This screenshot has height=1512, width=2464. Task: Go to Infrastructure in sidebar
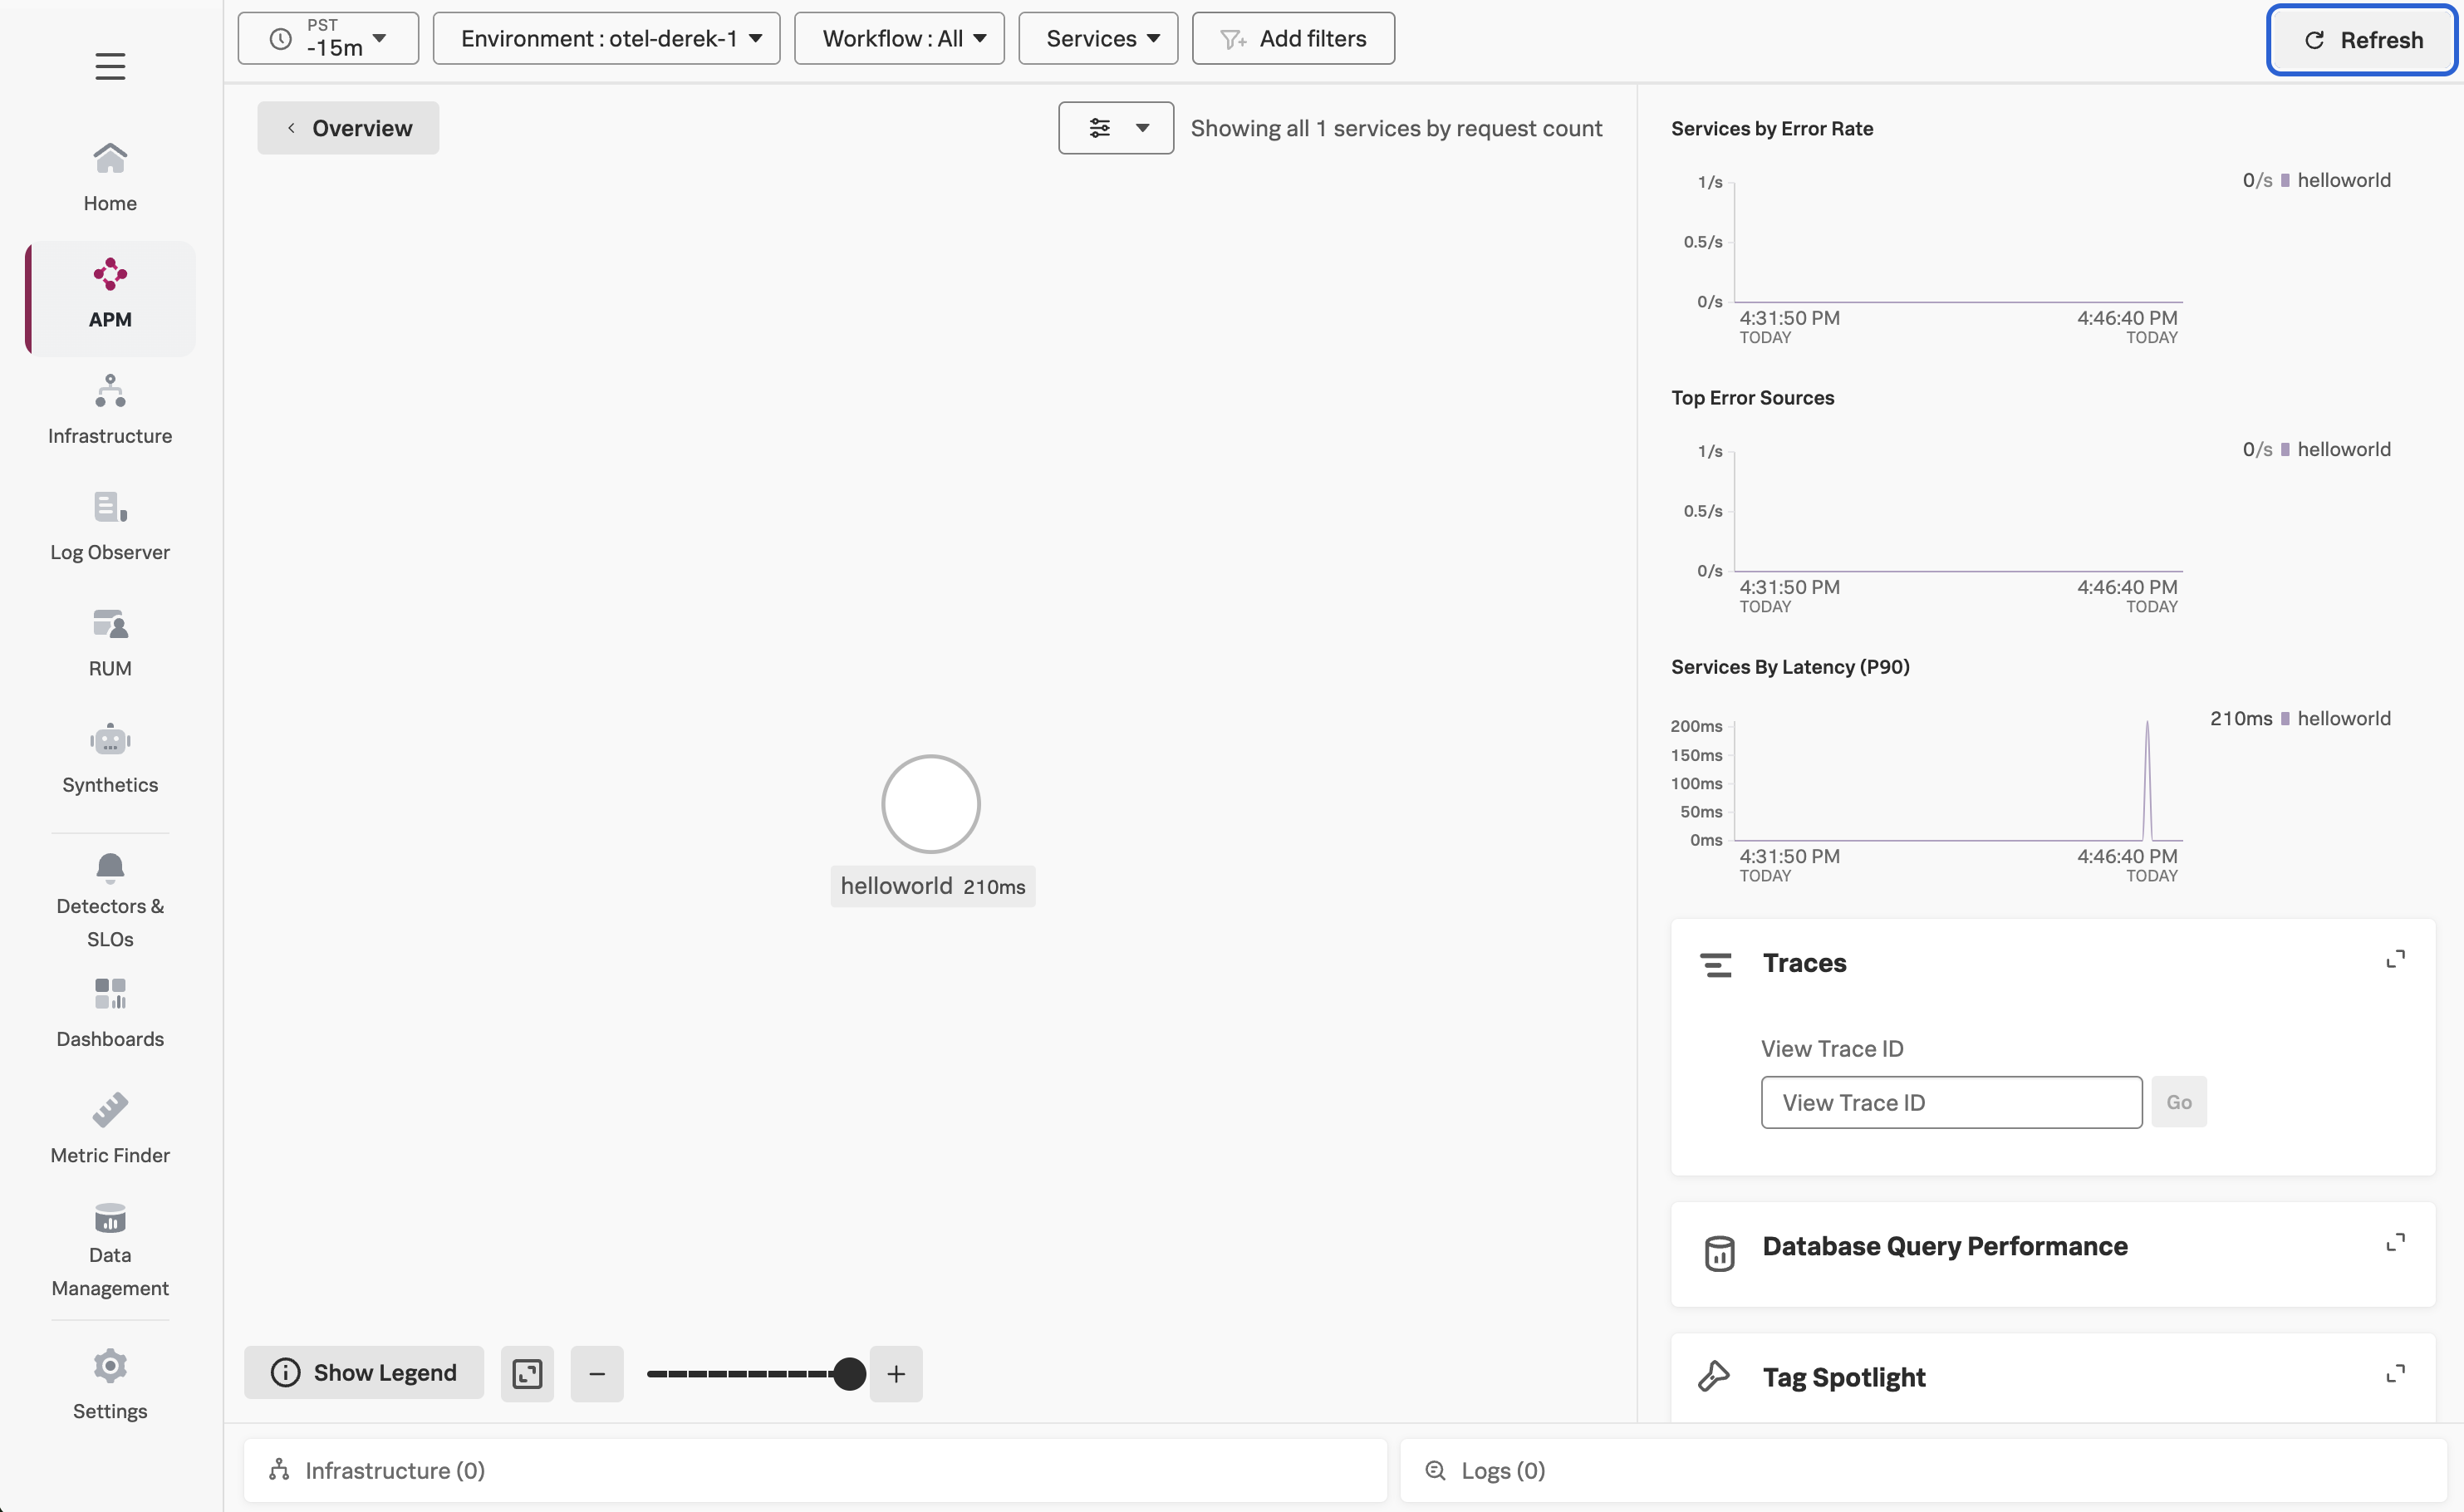click(x=110, y=410)
